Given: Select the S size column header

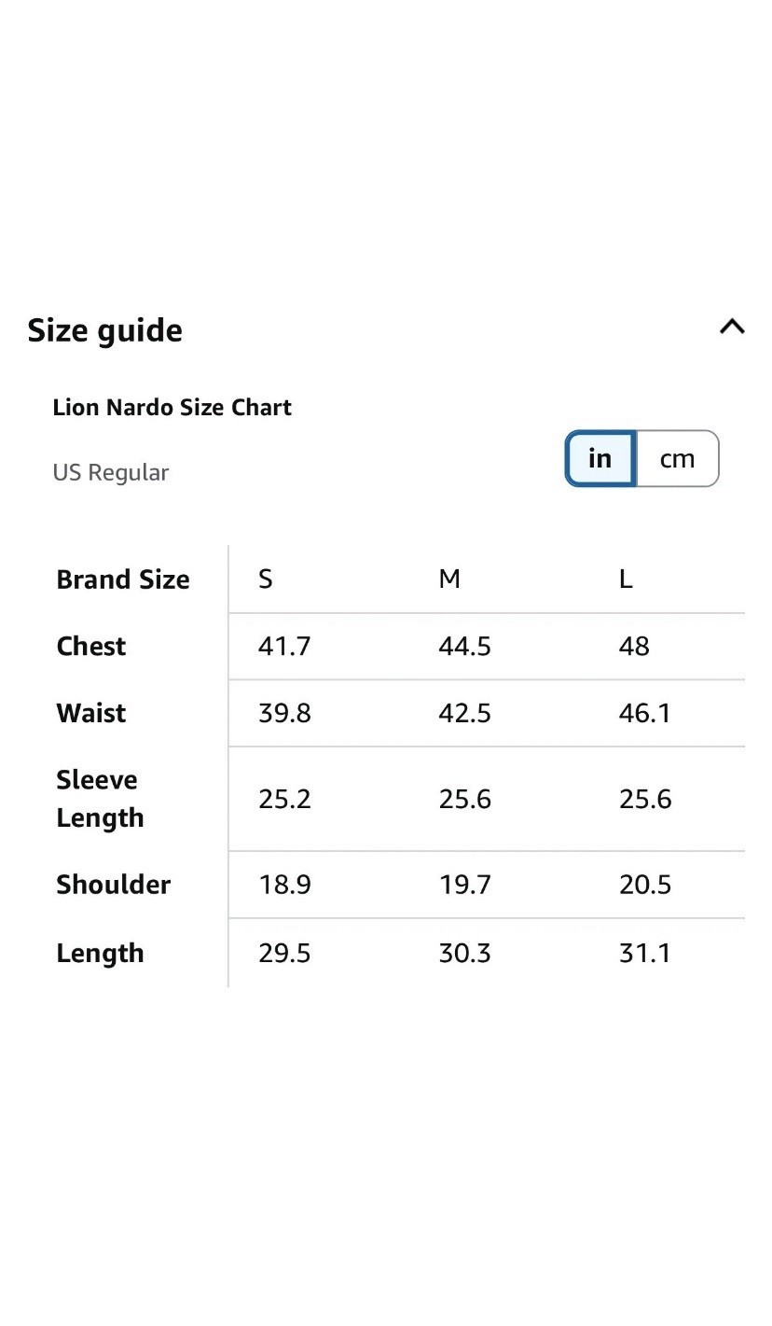Looking at the screenshot, I should pyautogui.click(x=266, y=579).
